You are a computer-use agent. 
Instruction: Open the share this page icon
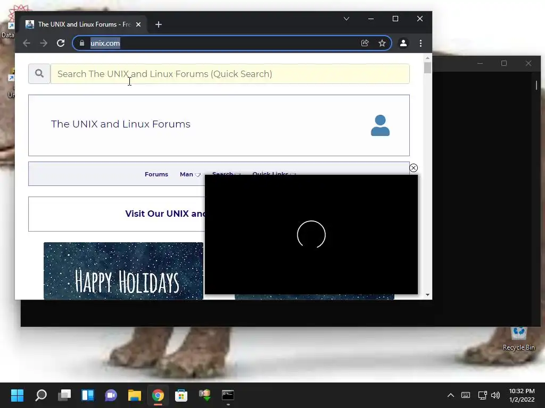tap(365, 43)
